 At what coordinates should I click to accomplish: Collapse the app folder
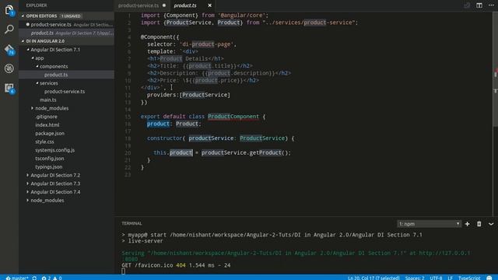pos(33,58)
